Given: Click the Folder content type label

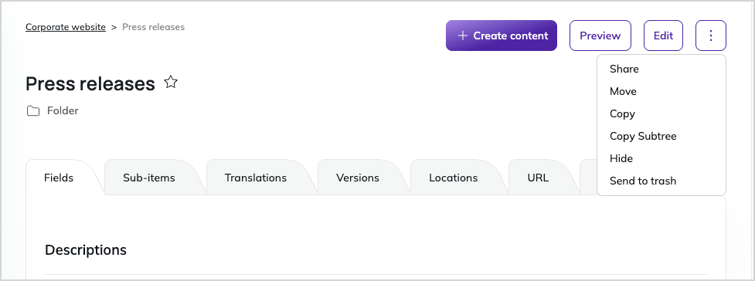Looking at the screenshot, I should tap(63, 111).
